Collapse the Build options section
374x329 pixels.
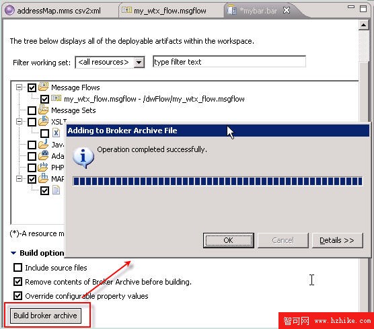pyautogui.click(x=13, y=253)
